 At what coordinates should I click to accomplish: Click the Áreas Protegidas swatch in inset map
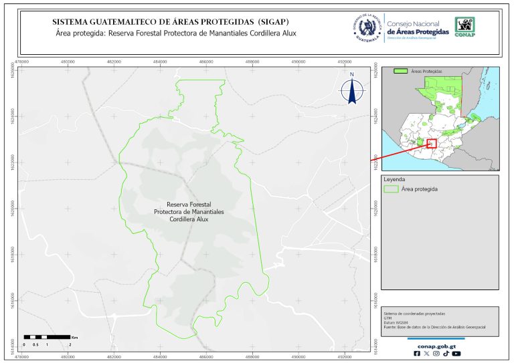[x=401, y=70]
